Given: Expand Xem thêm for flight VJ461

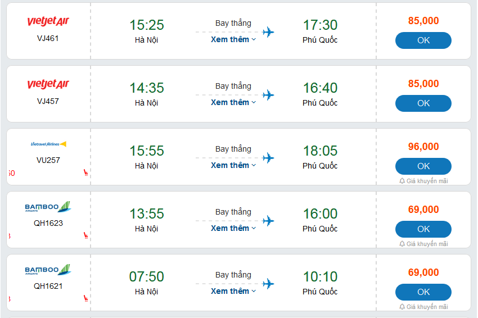Looking at the screenshot, I should pyautogui.click(x=233, y=40).
